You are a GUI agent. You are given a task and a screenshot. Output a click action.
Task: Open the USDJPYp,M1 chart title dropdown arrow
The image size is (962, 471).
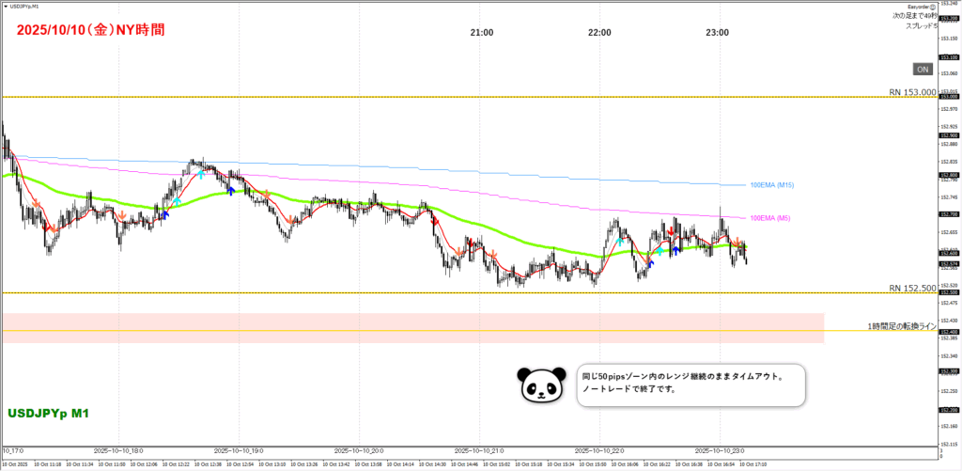coord(5,6)
